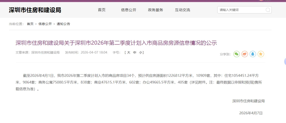Viewport: 286px width, 123px height.
Task: Click the purple article headline about 2026年第二季度
Action: tap(116, 43)
